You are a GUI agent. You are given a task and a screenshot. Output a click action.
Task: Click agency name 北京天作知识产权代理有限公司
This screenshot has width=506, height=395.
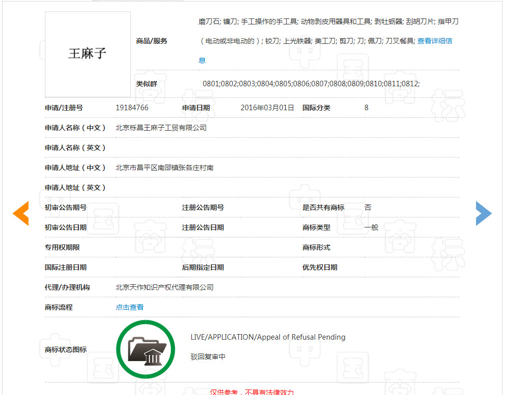(x=164, y=287)
